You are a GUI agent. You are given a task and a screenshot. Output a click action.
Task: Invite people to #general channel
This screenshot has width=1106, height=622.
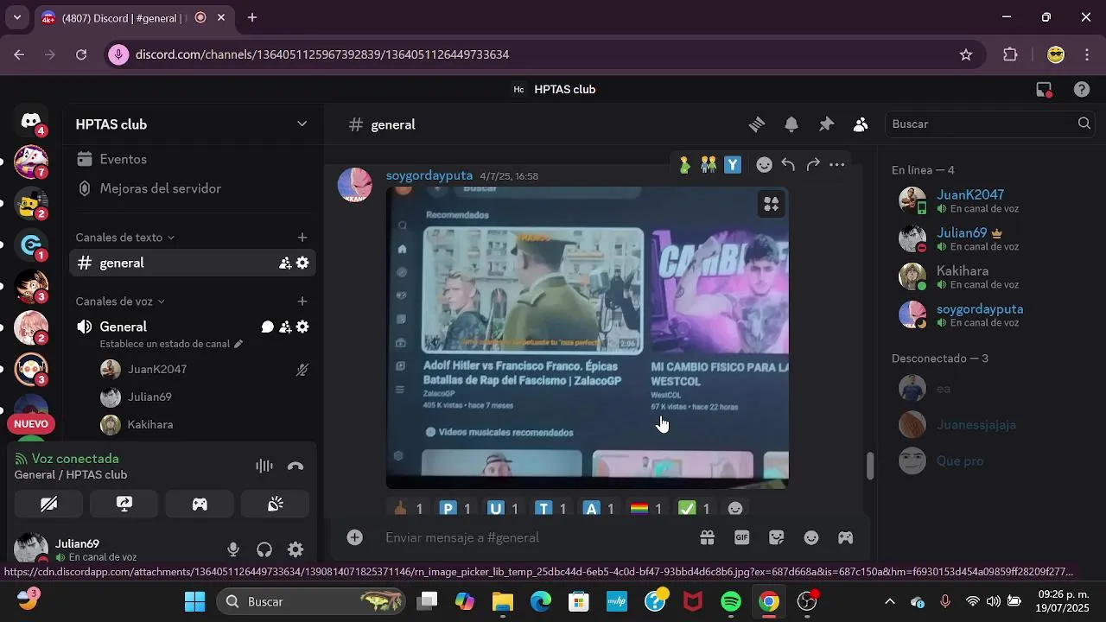(x=285, y=263)
